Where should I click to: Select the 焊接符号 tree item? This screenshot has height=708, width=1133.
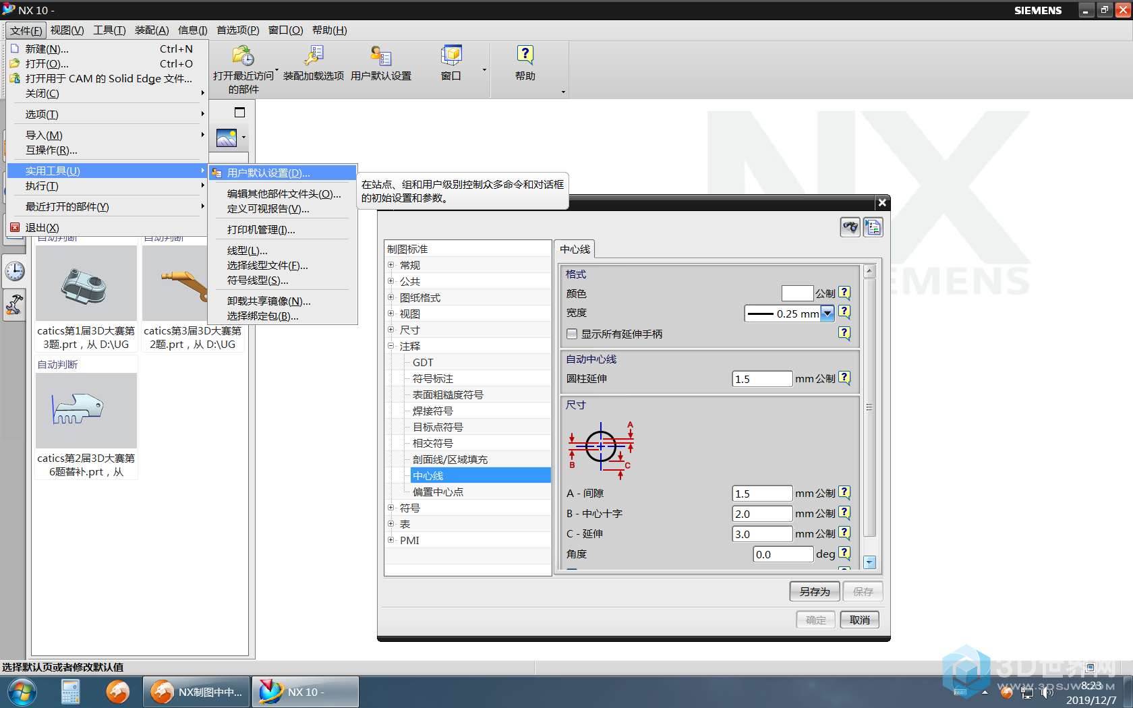click(433, 411)
